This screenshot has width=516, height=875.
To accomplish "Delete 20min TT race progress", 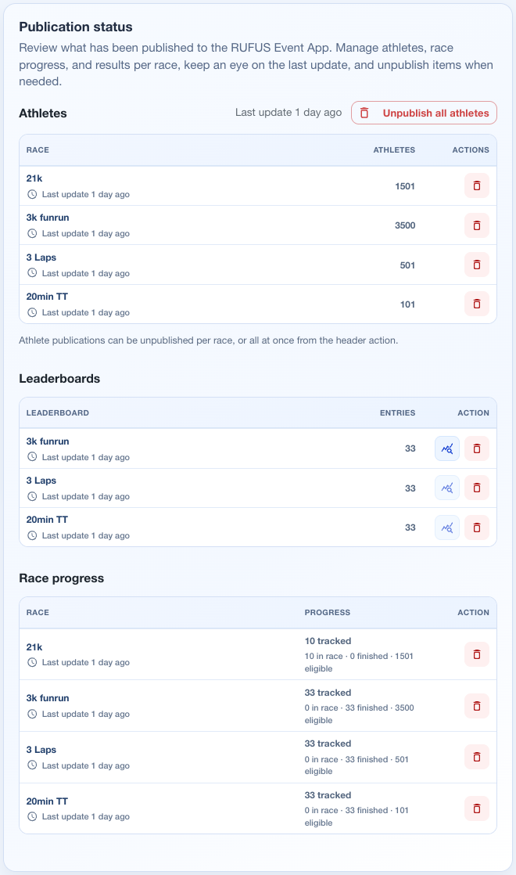I will click(x=476, y=808).
